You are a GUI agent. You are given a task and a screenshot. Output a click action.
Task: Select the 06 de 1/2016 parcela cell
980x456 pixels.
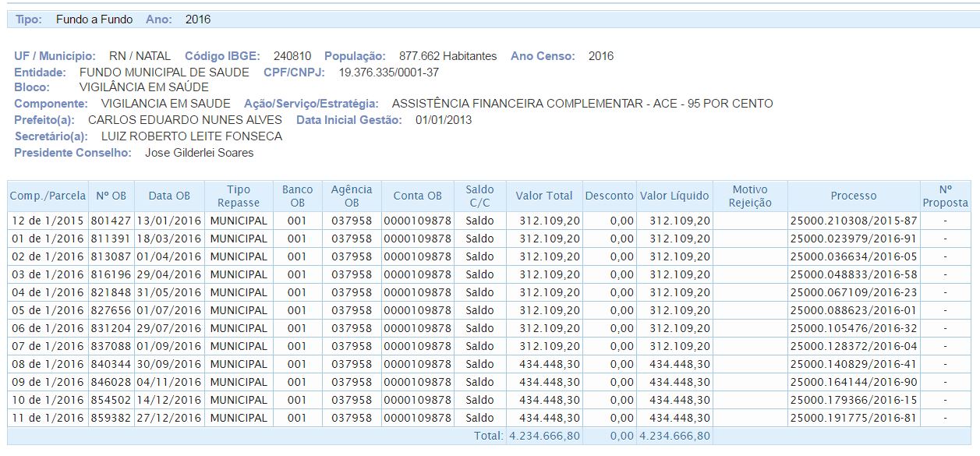48,328
